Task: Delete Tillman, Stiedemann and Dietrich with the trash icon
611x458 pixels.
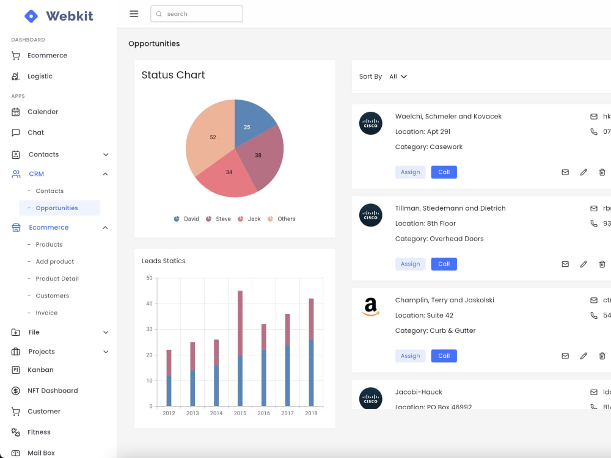Action: 602,264
